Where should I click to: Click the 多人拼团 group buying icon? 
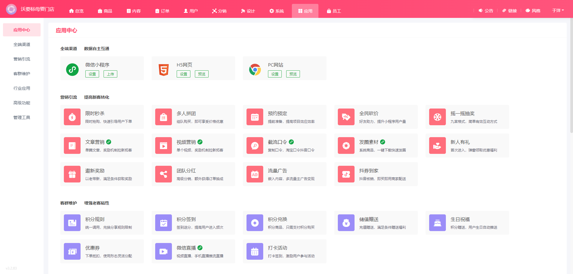pyautogui.click(x=164, y=117)
